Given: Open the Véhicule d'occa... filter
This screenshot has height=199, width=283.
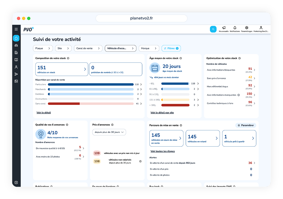Looking at the screenshot, I should [120, 48].
